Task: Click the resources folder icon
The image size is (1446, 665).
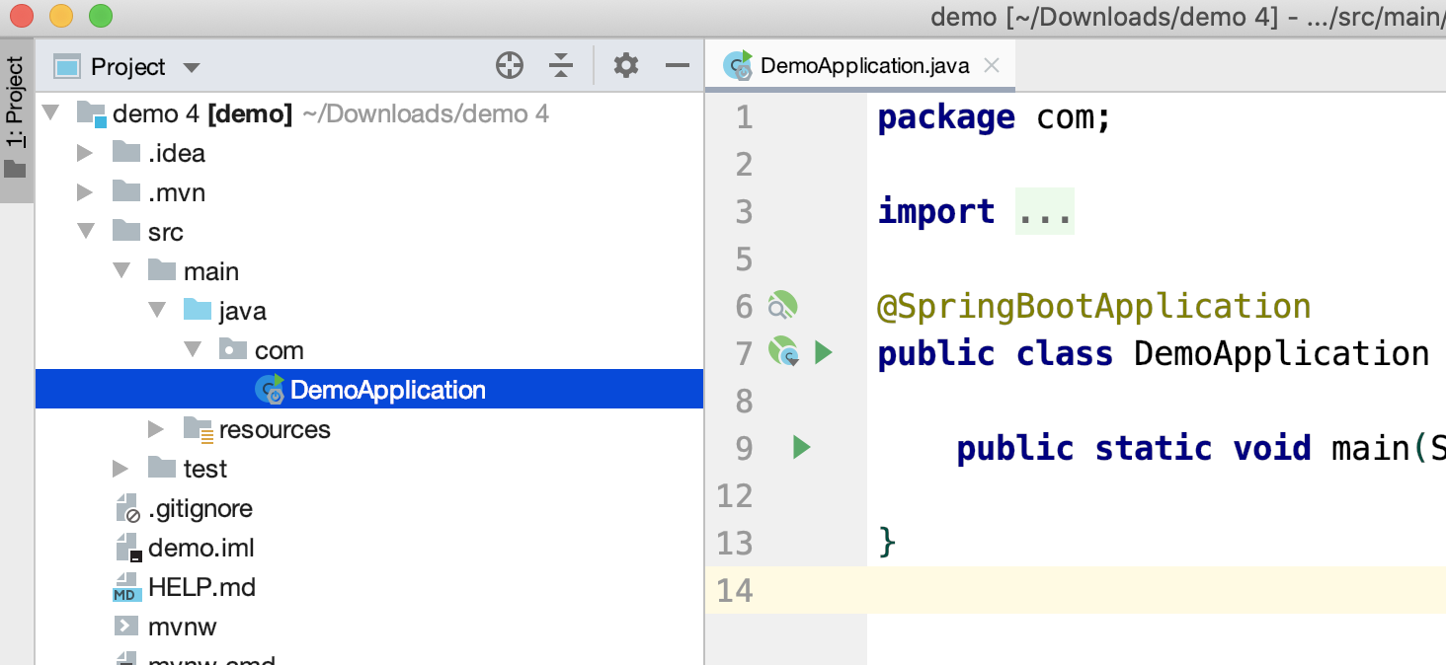Action: 199,429
